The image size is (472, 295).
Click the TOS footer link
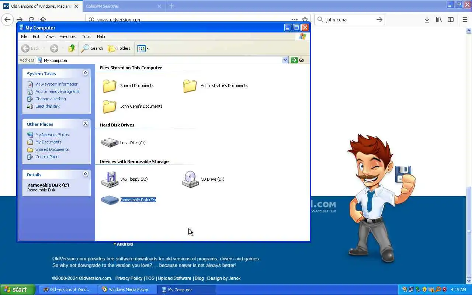pyautogui.click(x=150, y=278)
